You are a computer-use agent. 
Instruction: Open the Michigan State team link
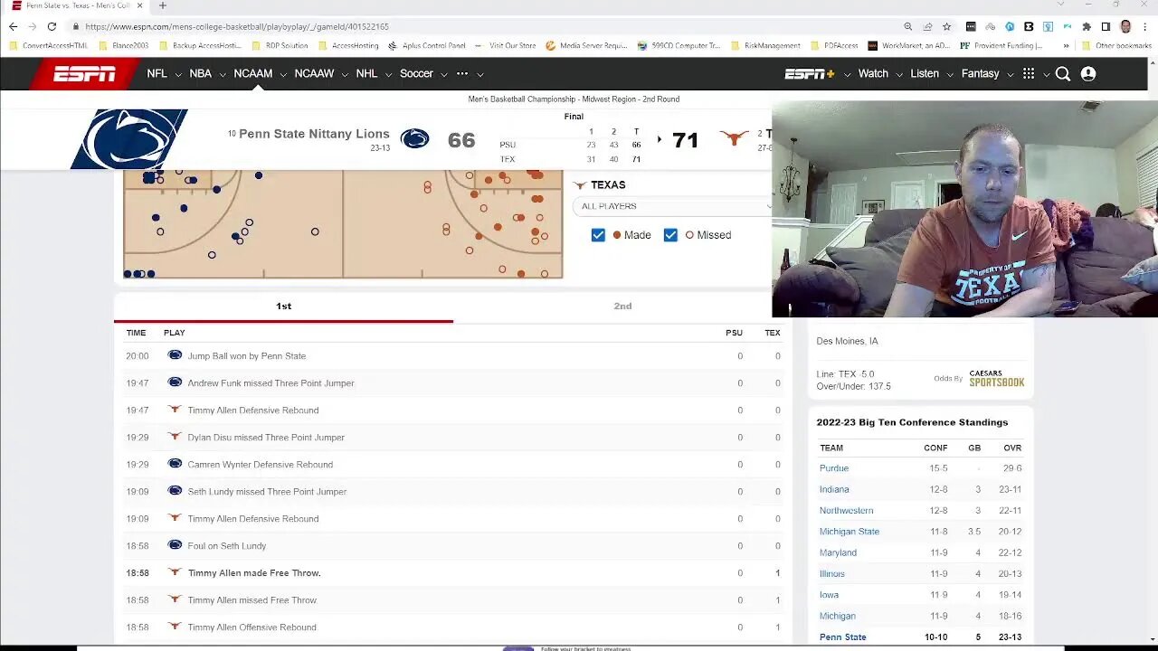(x=850, y=532)
